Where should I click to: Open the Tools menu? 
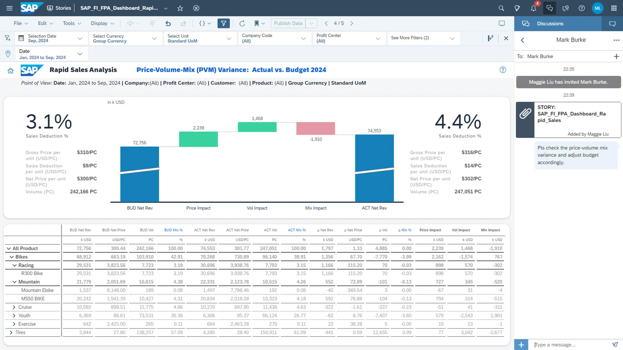point(72,23)
